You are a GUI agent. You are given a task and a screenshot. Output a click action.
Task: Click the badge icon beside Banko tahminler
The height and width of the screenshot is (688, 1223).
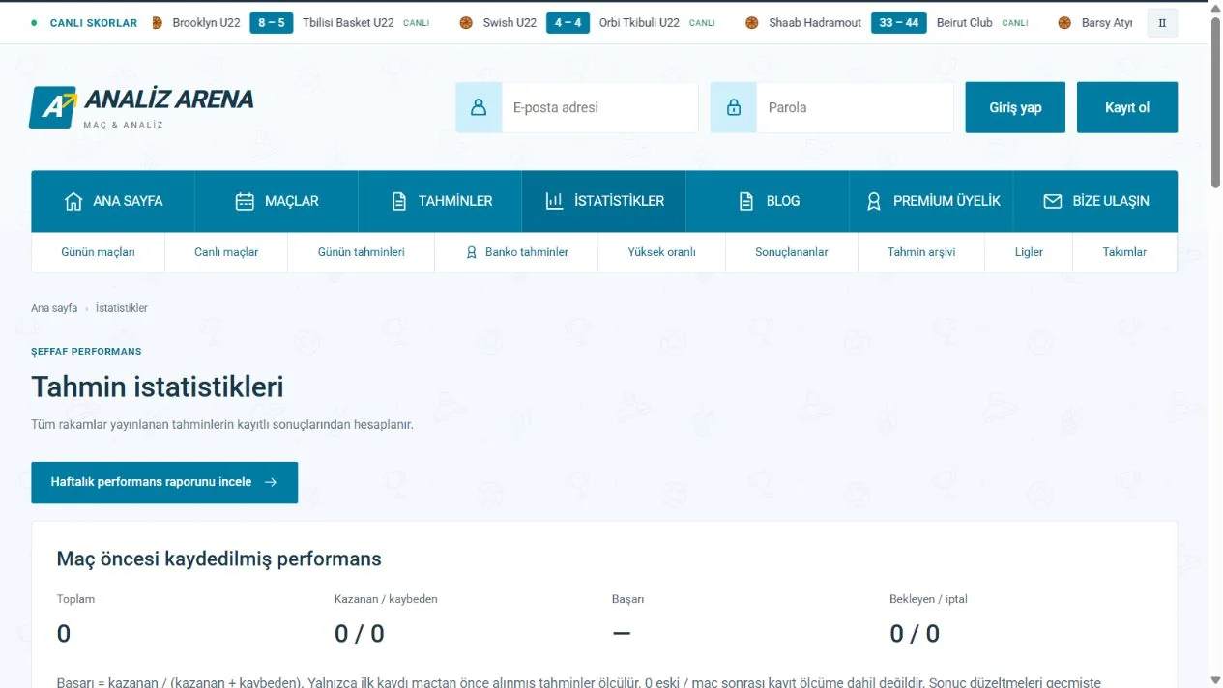[472, 252]
